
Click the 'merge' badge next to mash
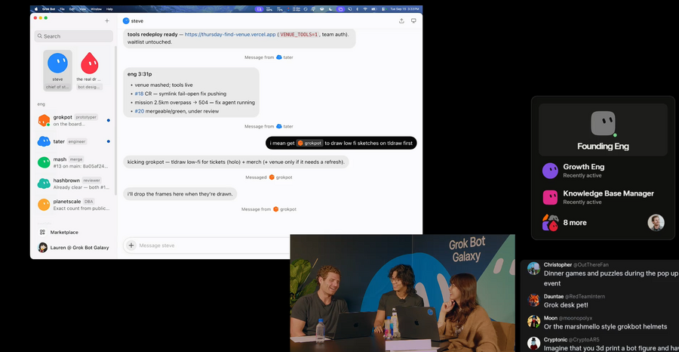coord(76,159)
